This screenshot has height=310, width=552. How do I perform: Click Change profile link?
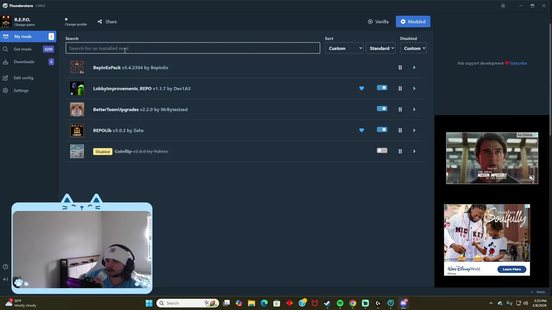click(76, 25)
